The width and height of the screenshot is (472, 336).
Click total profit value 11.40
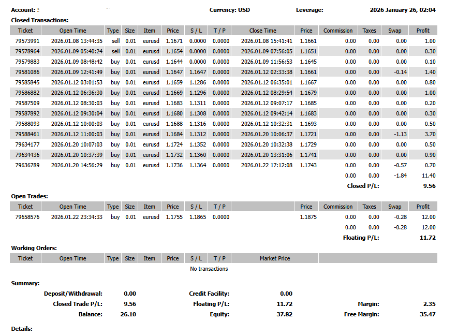(429, 176)
